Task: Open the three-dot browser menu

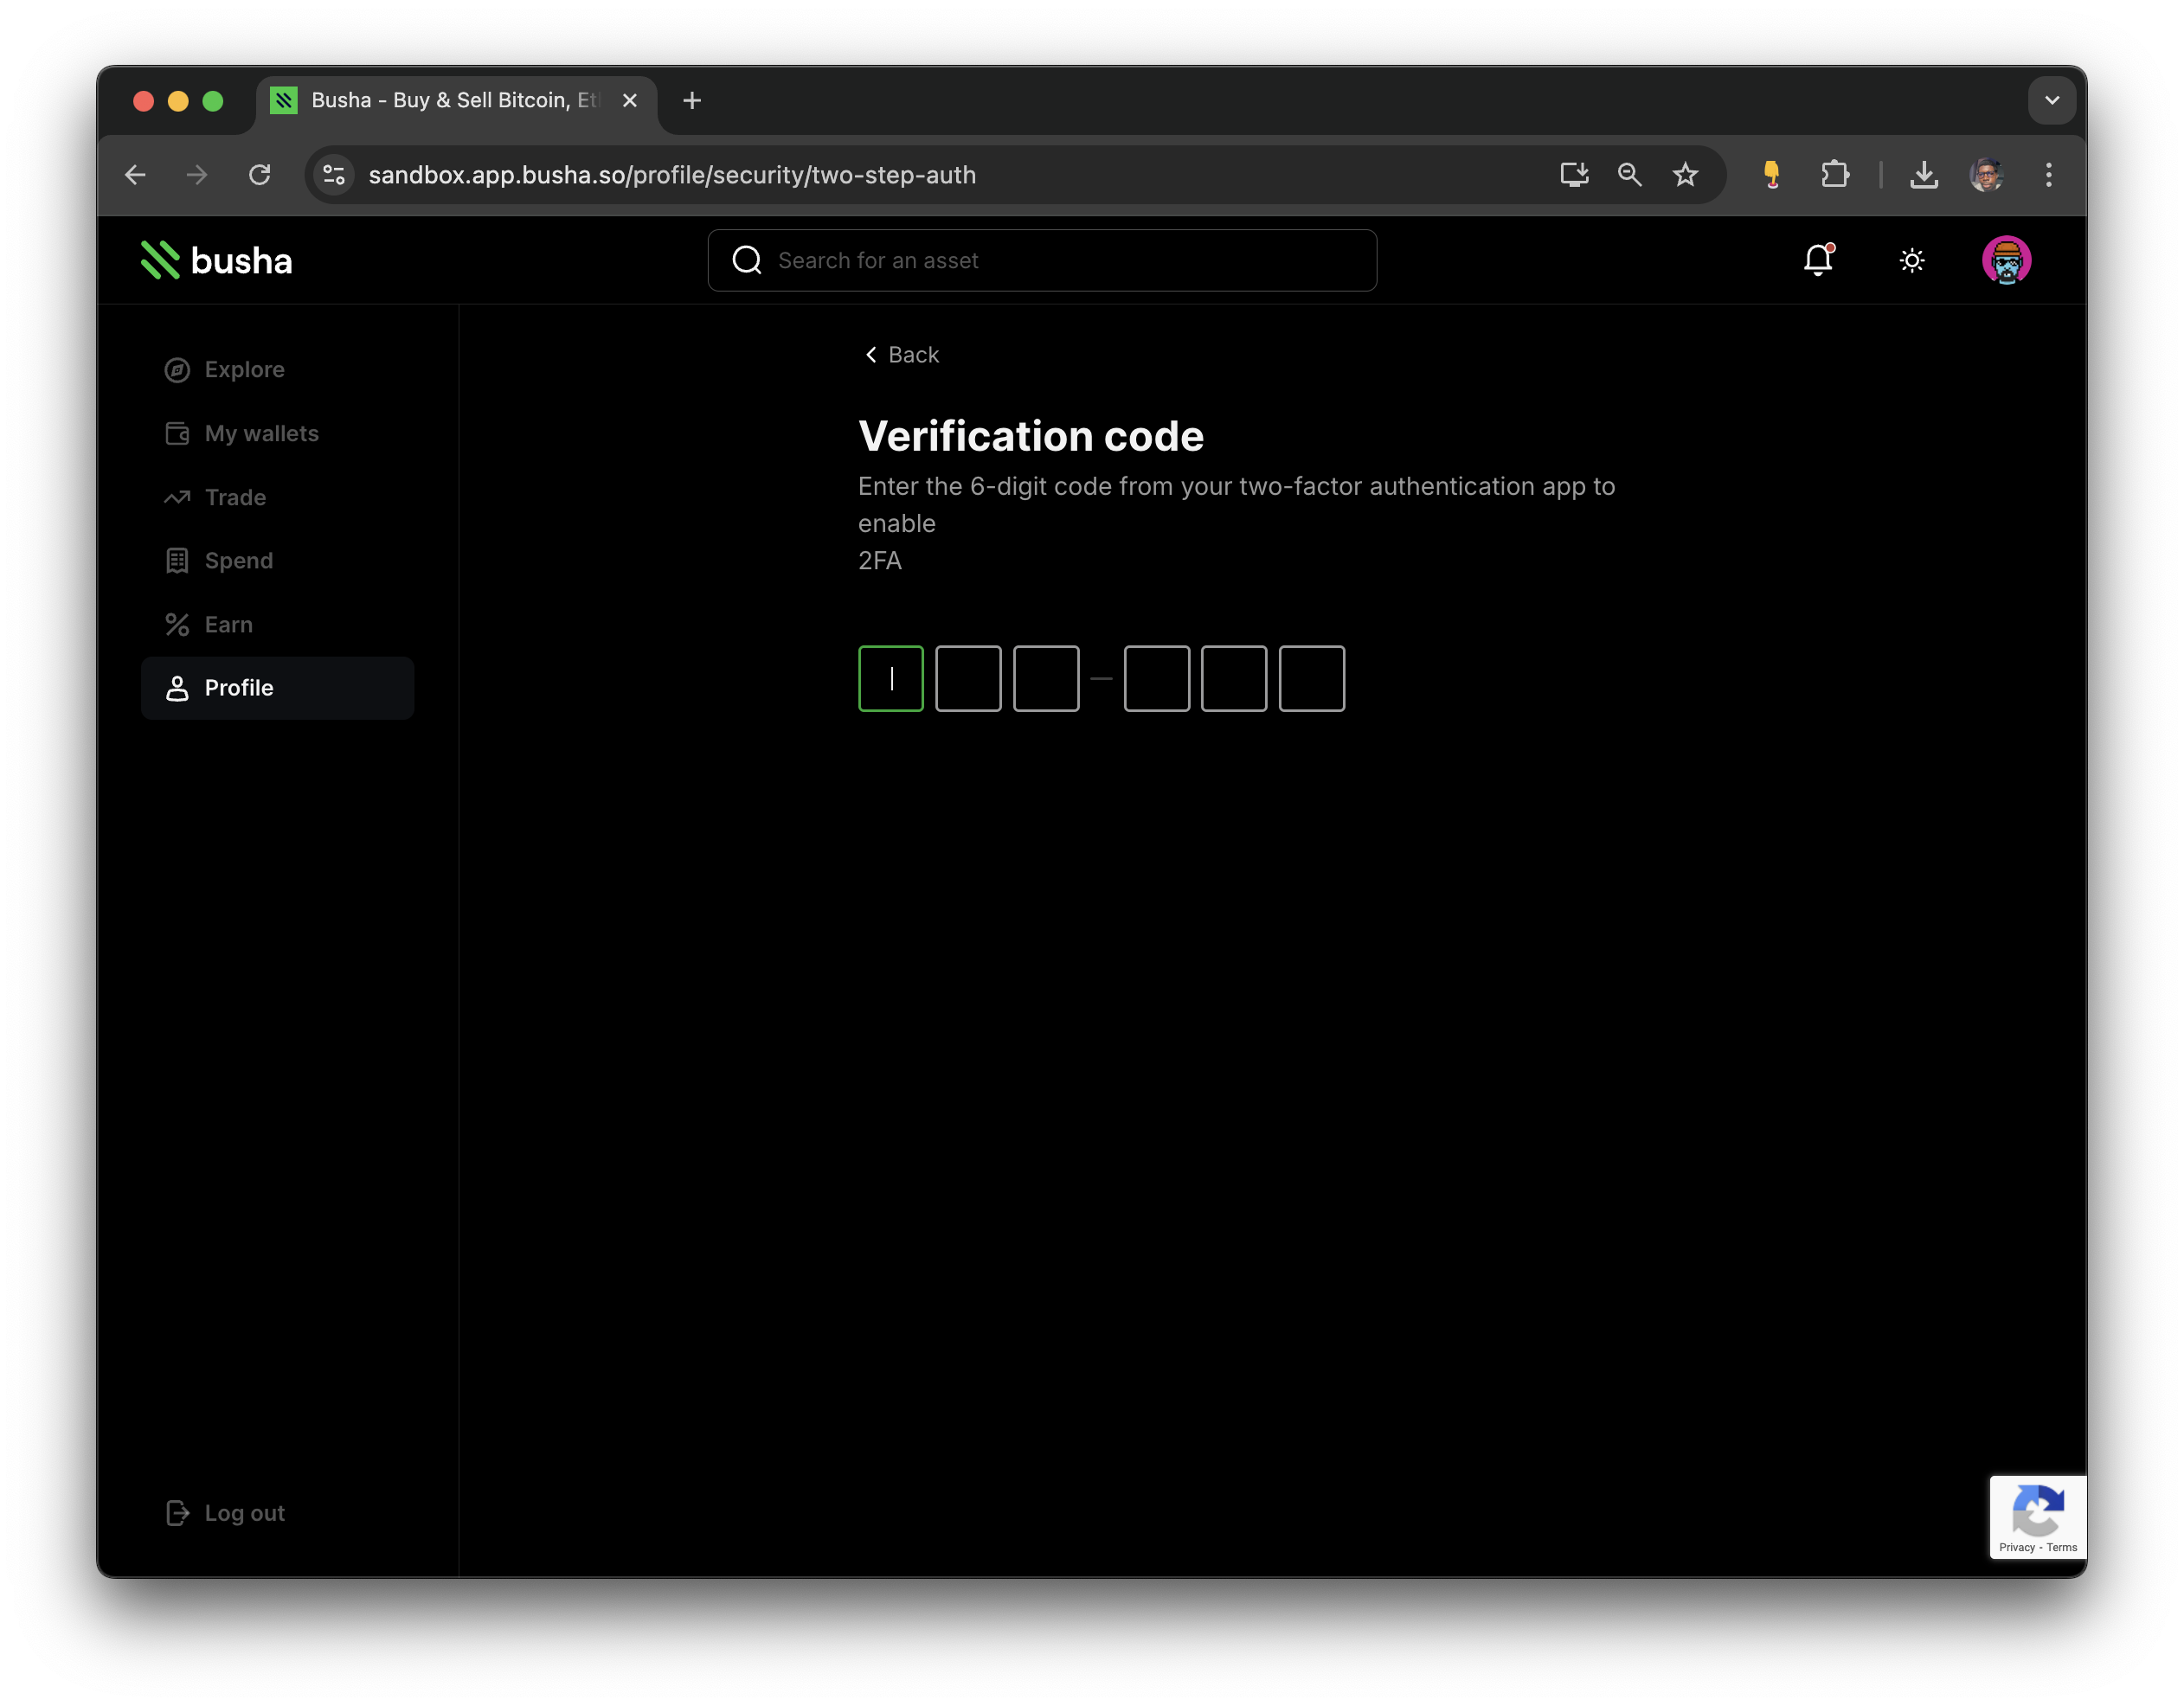Action: (2047, 174)
